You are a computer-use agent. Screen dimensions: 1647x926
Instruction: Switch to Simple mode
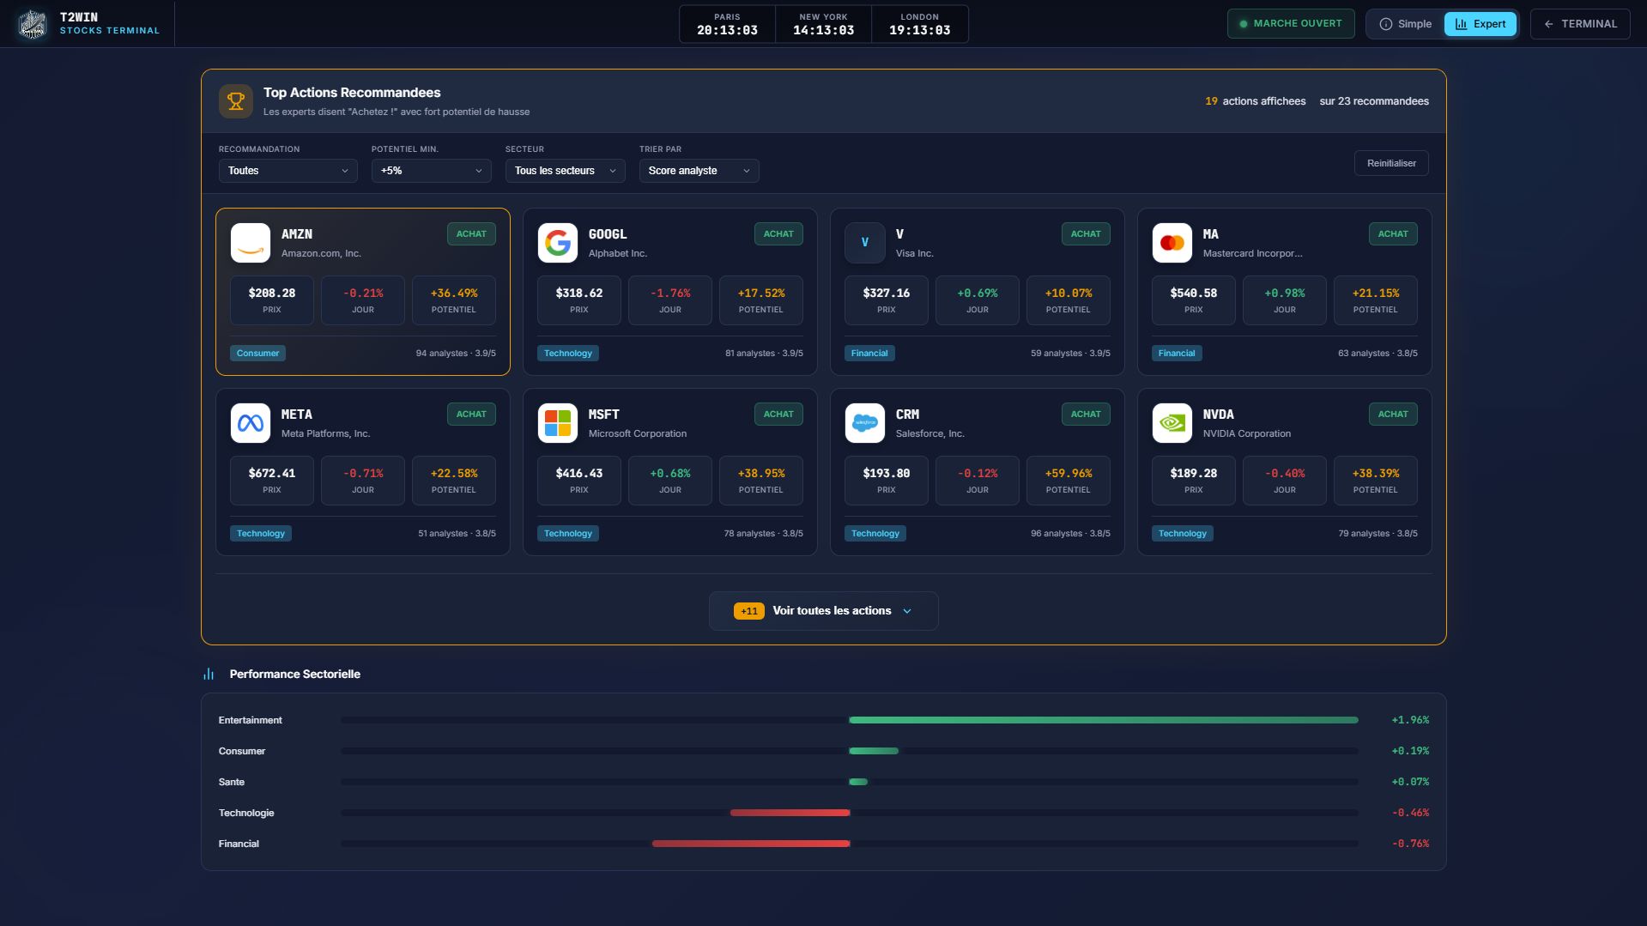(x=1405, y=24)
